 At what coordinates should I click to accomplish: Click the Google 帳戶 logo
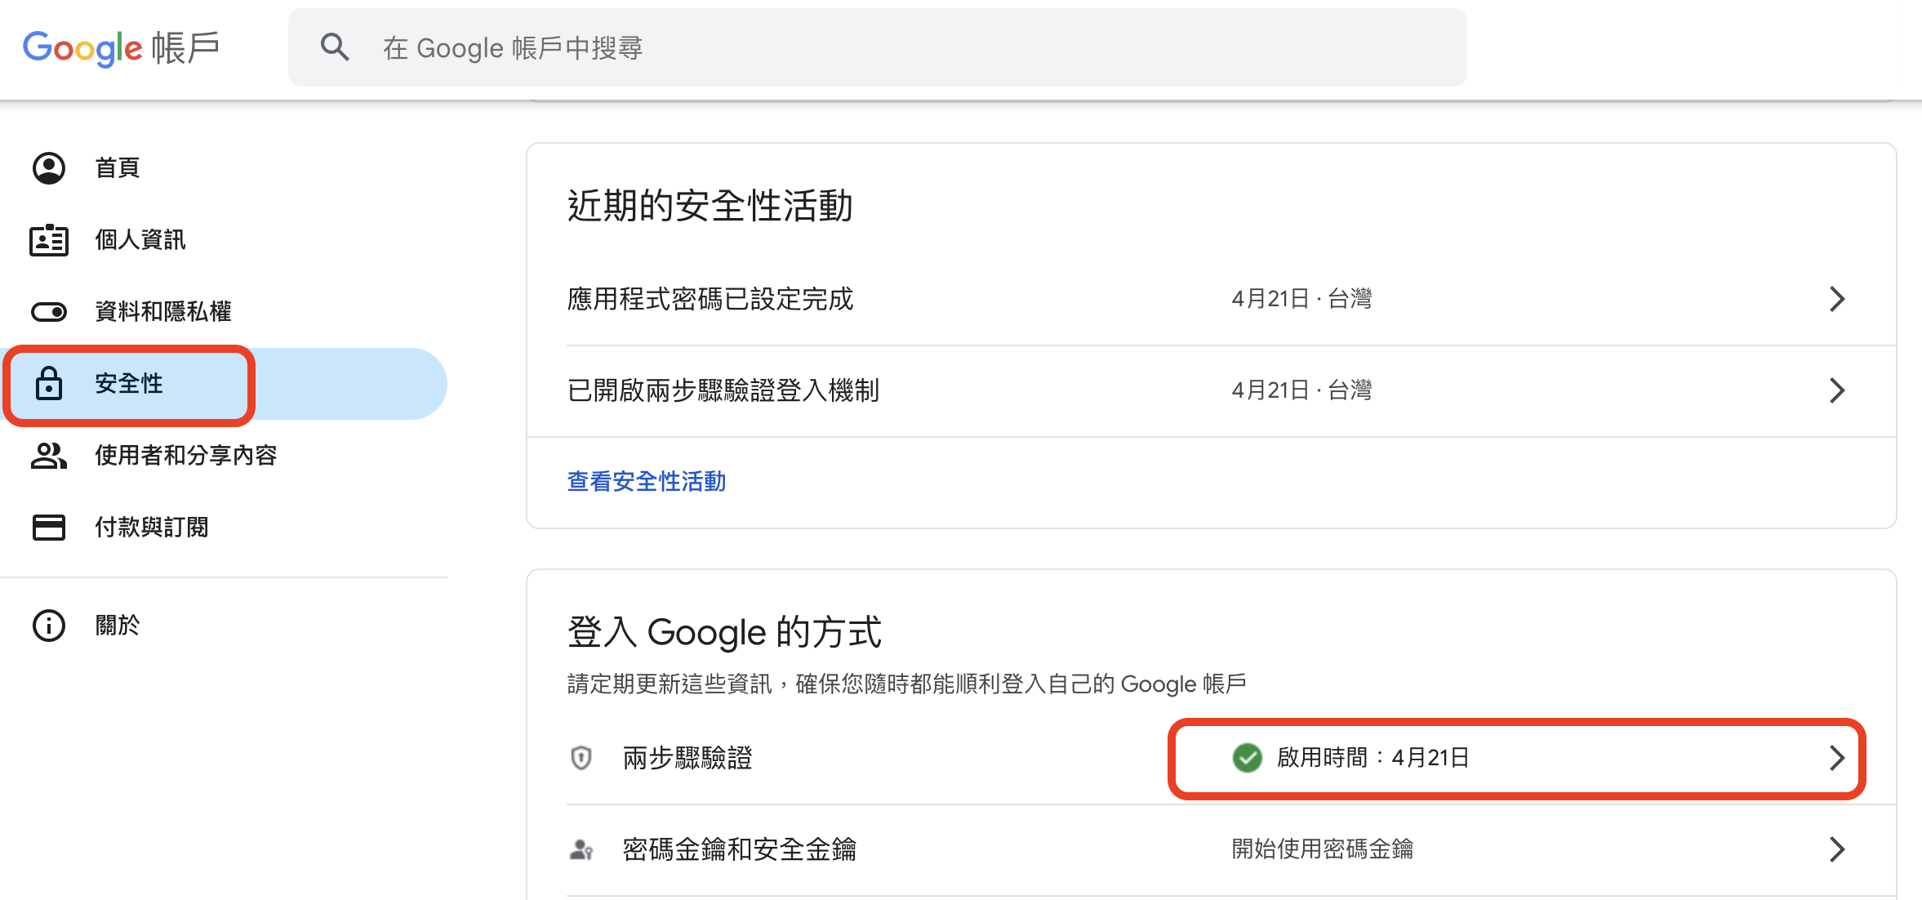click(x=121, y=47)
